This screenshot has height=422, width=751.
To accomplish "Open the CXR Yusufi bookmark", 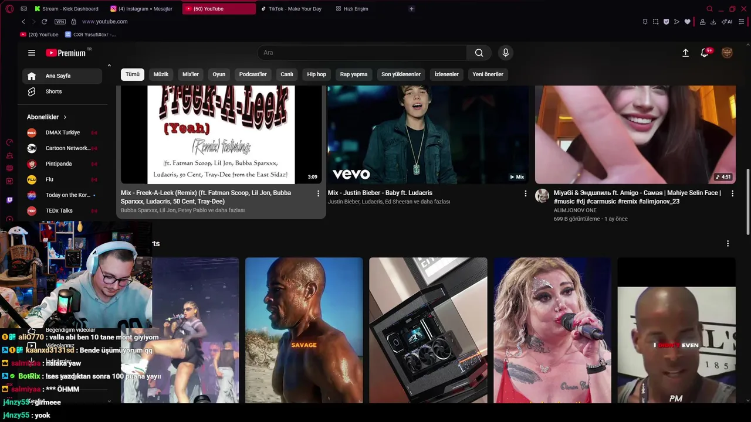I will click(x=90, y=35).
